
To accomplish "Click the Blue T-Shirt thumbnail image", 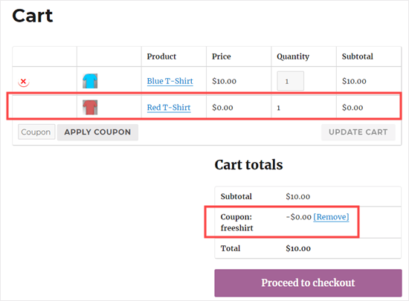I will [x=90, y=81].
